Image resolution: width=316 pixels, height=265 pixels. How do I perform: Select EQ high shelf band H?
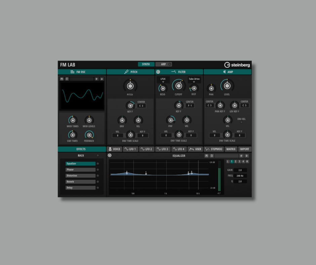(247, 161)
